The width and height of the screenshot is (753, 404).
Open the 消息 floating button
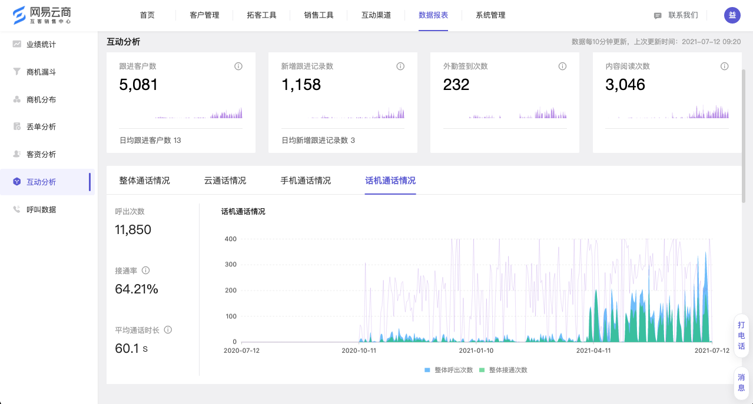pos(741,383)
